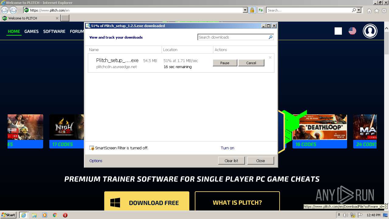
Task: Launch Chrome from the taskbar
Action: [55, 215]
